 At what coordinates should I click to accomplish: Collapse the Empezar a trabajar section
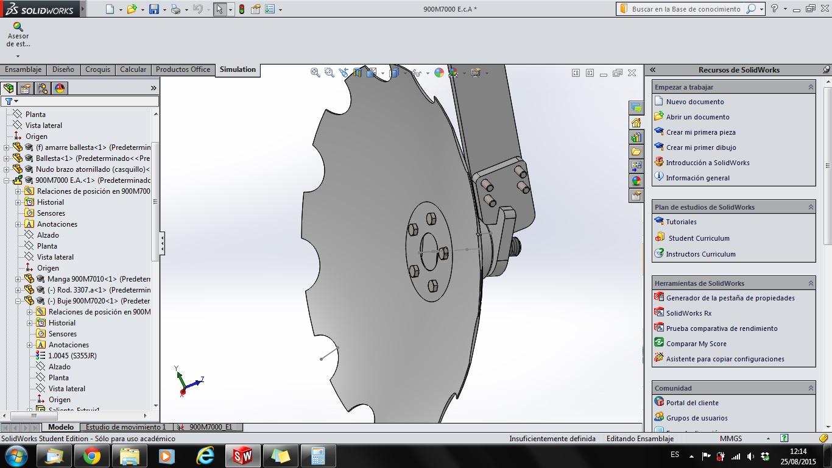(x=811, y=87)
